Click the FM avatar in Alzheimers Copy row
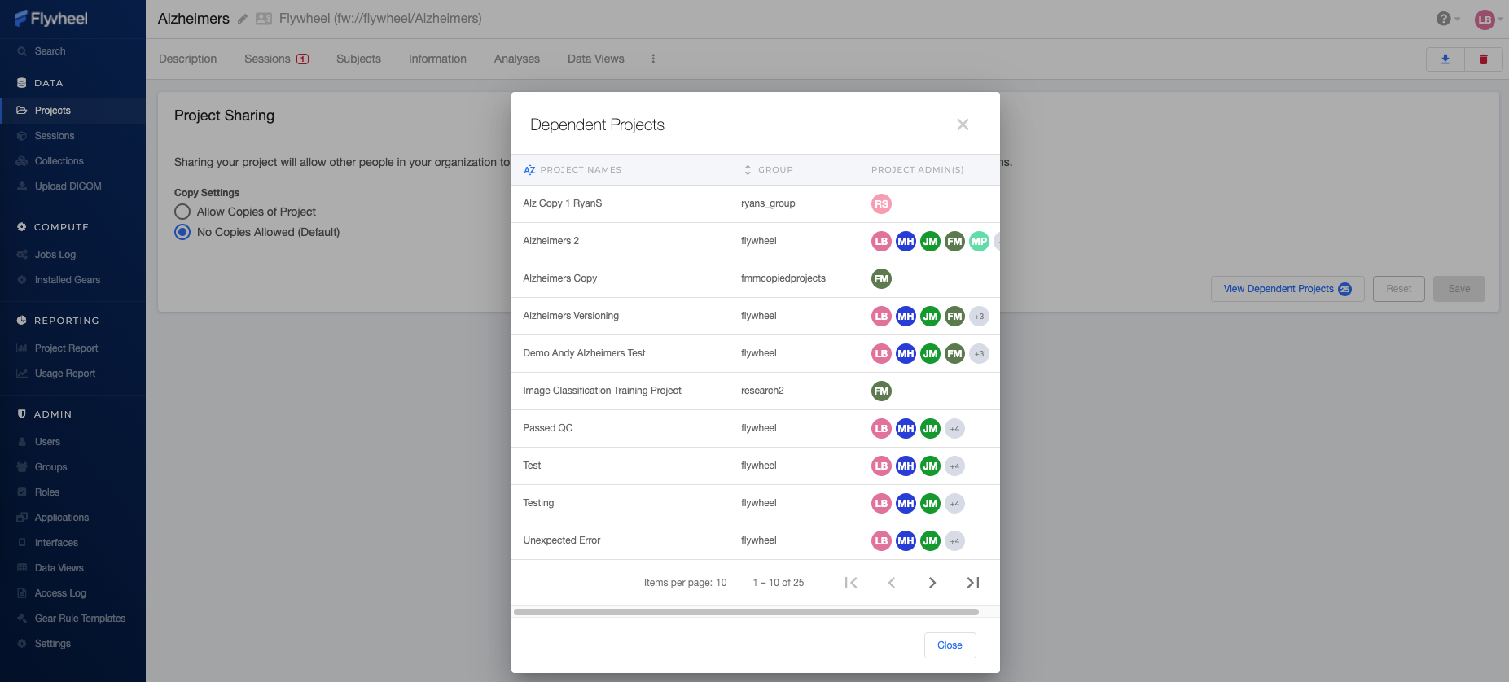This screenshot has height=682, width=1509. 881,279
